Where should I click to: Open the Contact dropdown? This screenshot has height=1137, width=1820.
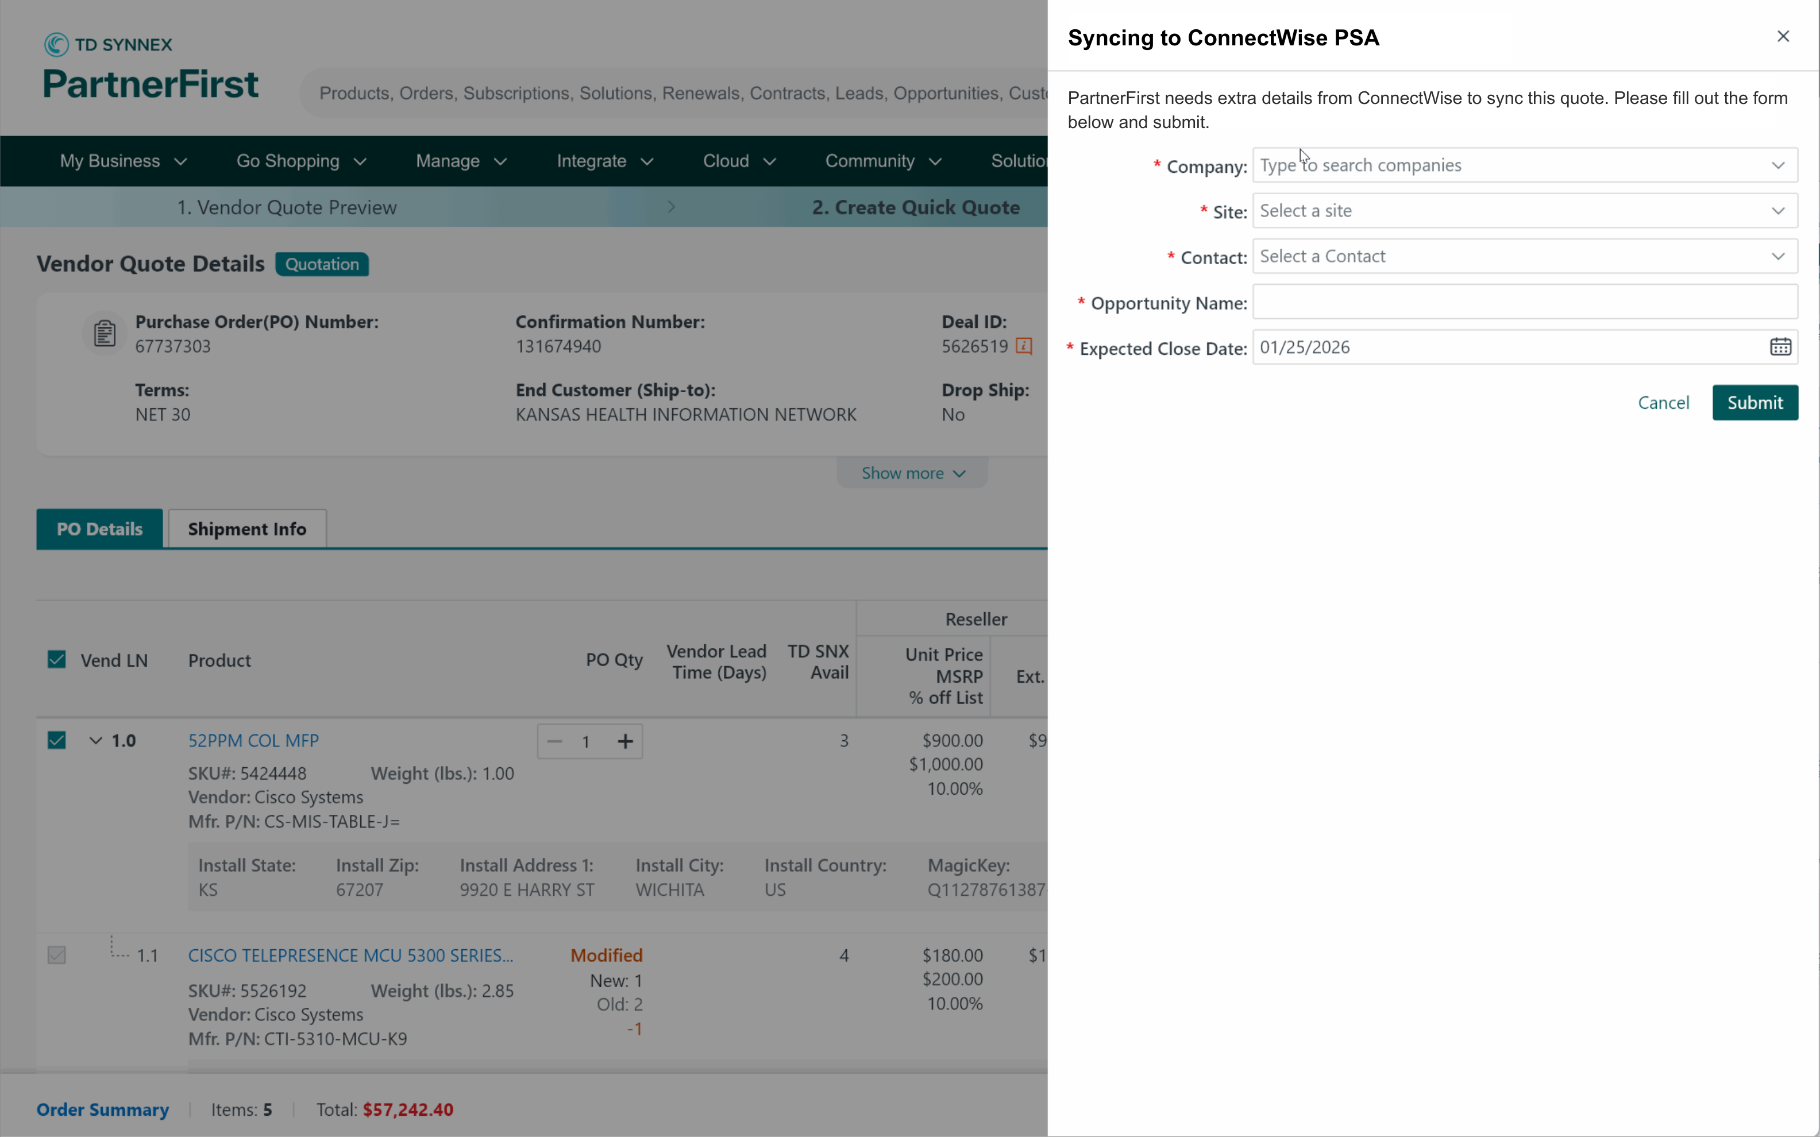(1525, 257)
